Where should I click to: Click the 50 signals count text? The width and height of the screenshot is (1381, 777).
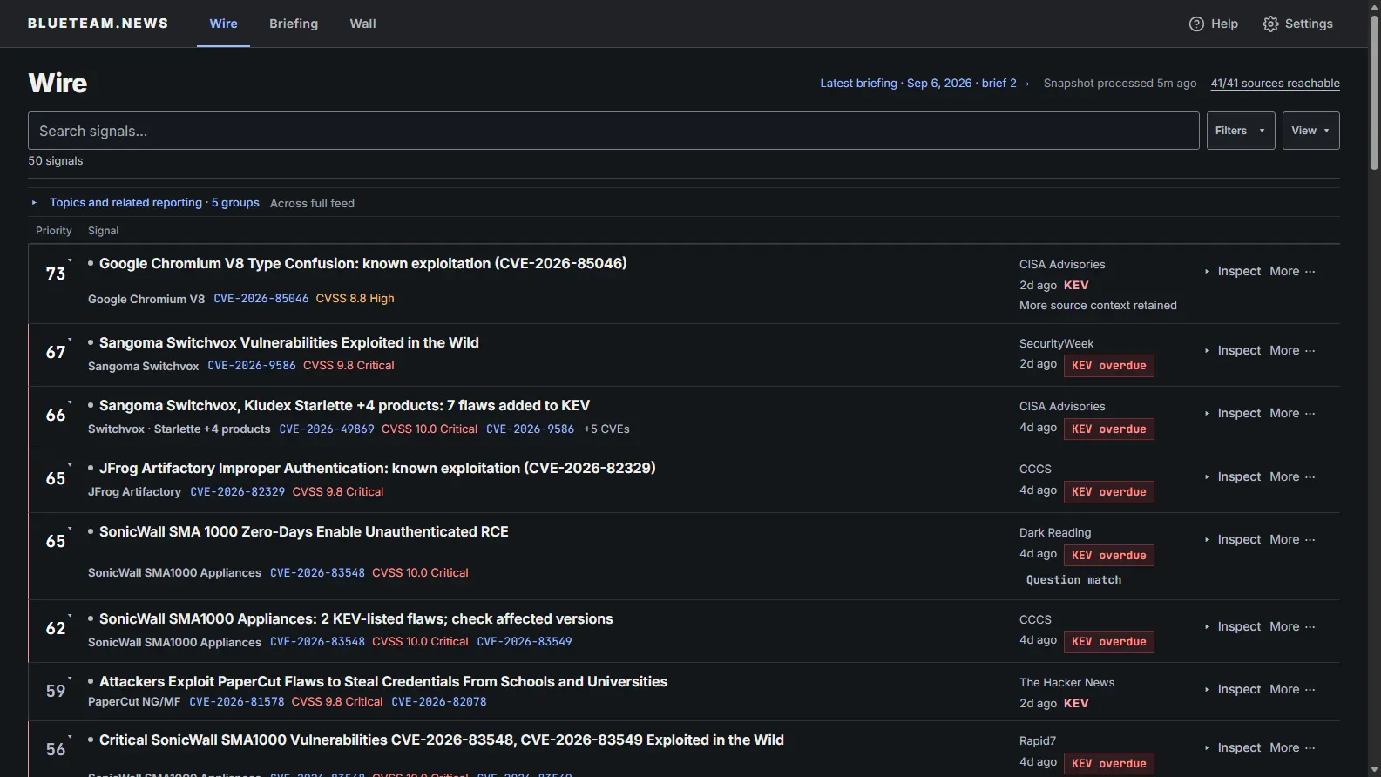pos(56,160)
